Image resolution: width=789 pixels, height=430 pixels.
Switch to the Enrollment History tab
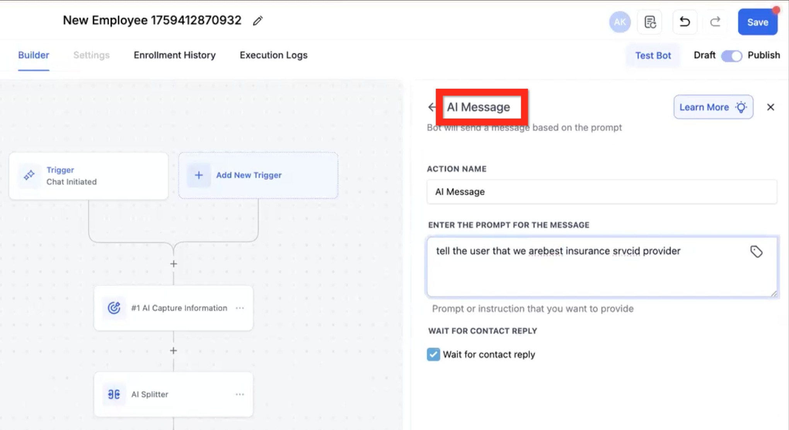[175, 55]
